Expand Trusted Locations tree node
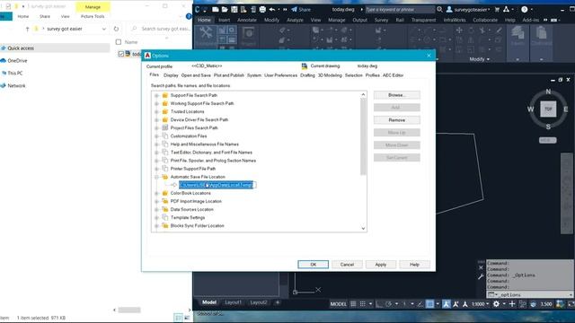The height and width of the screenshot is (323, 575). pyautogui.click(x=156, y=111)
